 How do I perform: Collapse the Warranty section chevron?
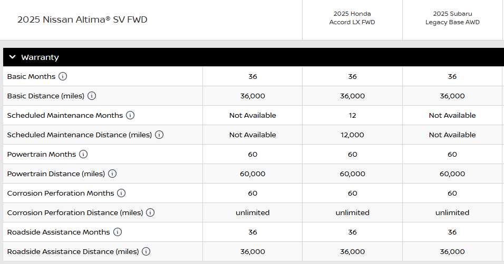13,57
